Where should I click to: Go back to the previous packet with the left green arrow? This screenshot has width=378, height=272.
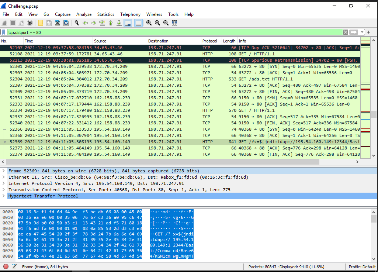[x=85, y=23]
